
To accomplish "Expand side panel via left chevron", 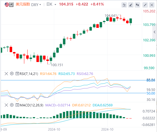I will pos(155,32).
